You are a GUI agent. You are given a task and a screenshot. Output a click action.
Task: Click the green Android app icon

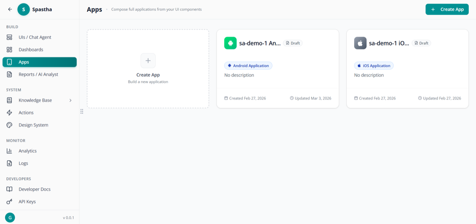coord(230,43)
